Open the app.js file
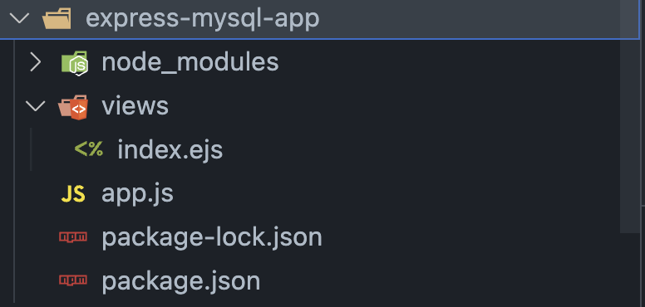Viewport: 645px width, 307px height. 137,193
